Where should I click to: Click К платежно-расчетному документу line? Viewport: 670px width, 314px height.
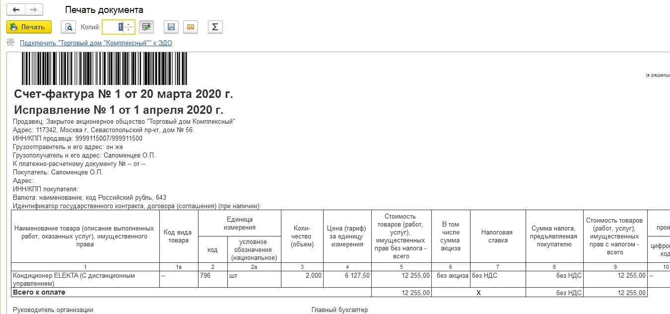point(79,163)
